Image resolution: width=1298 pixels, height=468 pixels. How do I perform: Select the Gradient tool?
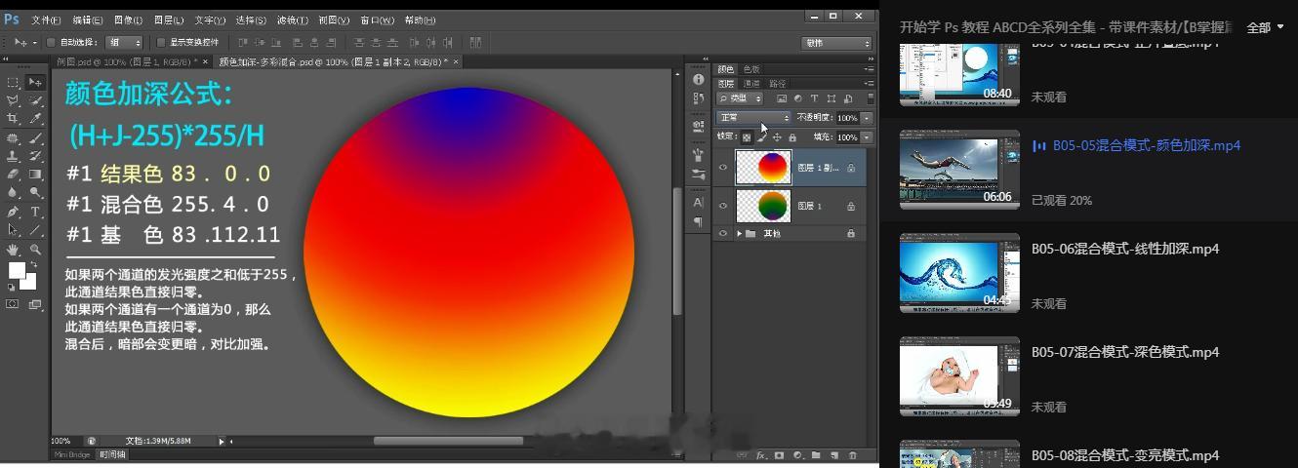click(35, 175)
